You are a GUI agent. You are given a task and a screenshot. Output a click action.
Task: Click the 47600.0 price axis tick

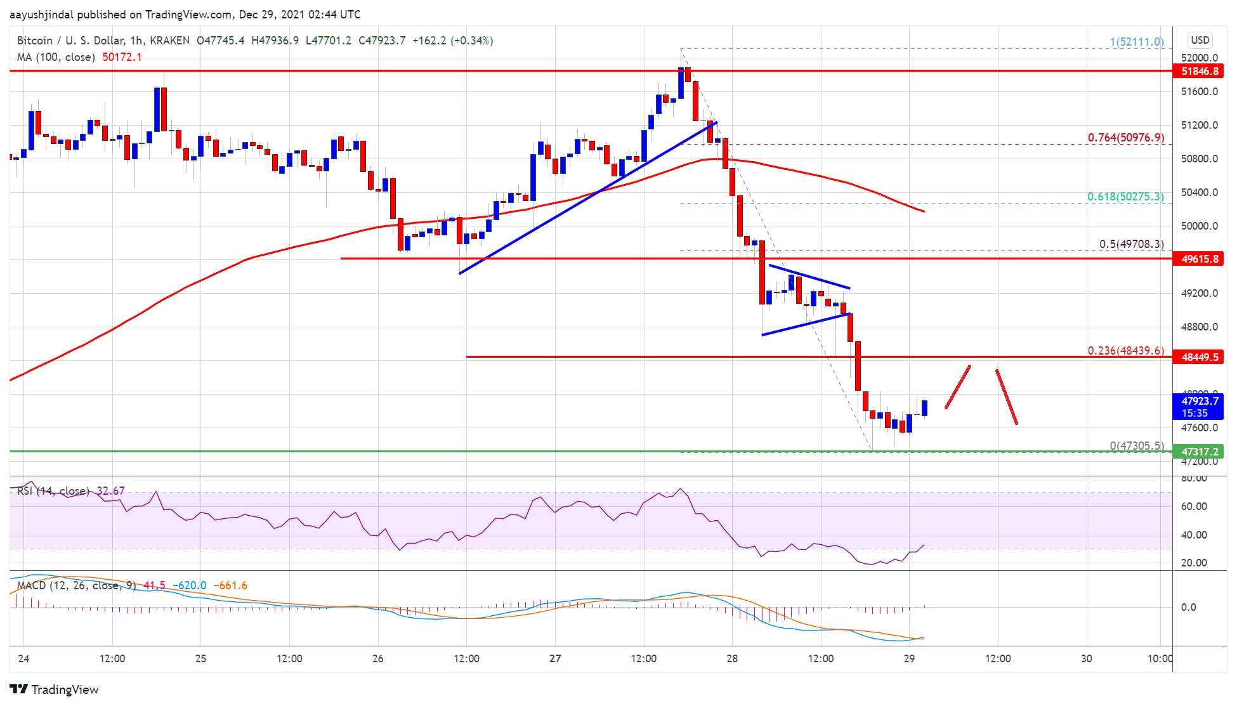coord(1199,428)
